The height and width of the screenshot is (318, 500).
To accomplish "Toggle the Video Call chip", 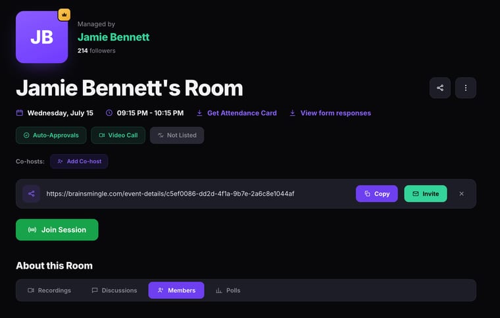I will coord(118,135).
